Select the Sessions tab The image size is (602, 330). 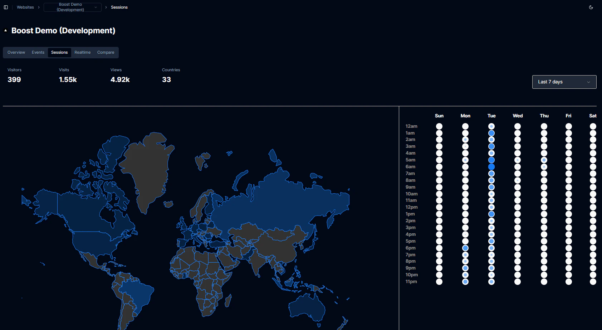(x=59, y=52)
